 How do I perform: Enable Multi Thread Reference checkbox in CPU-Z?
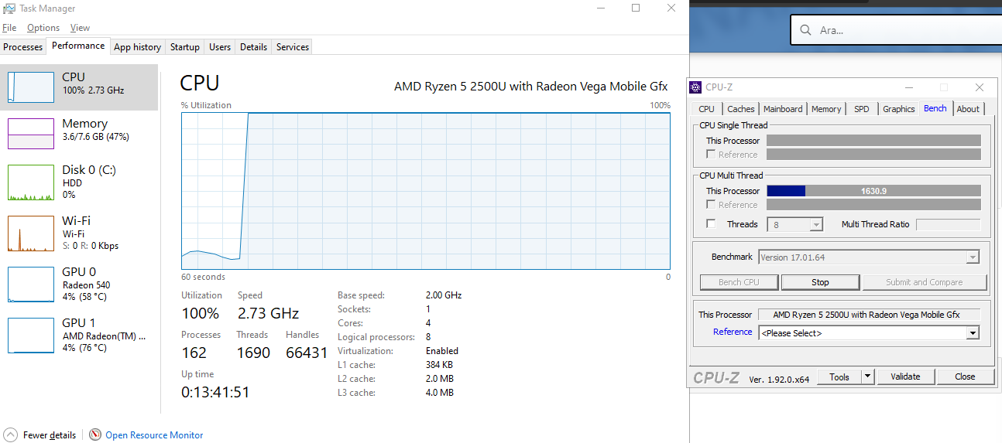(x=711, y=205)
